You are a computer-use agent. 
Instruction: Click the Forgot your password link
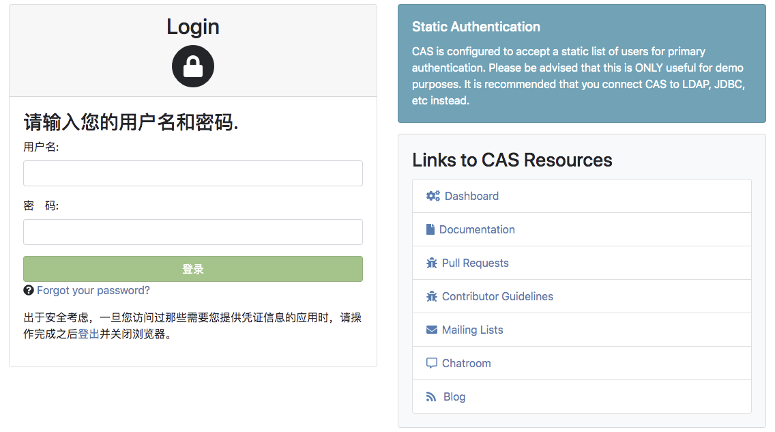[92, 290]
